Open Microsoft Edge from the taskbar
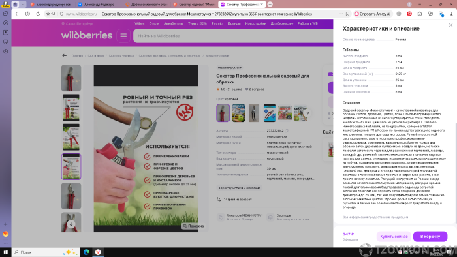This screenshot has width=457, height=257. 86,252
